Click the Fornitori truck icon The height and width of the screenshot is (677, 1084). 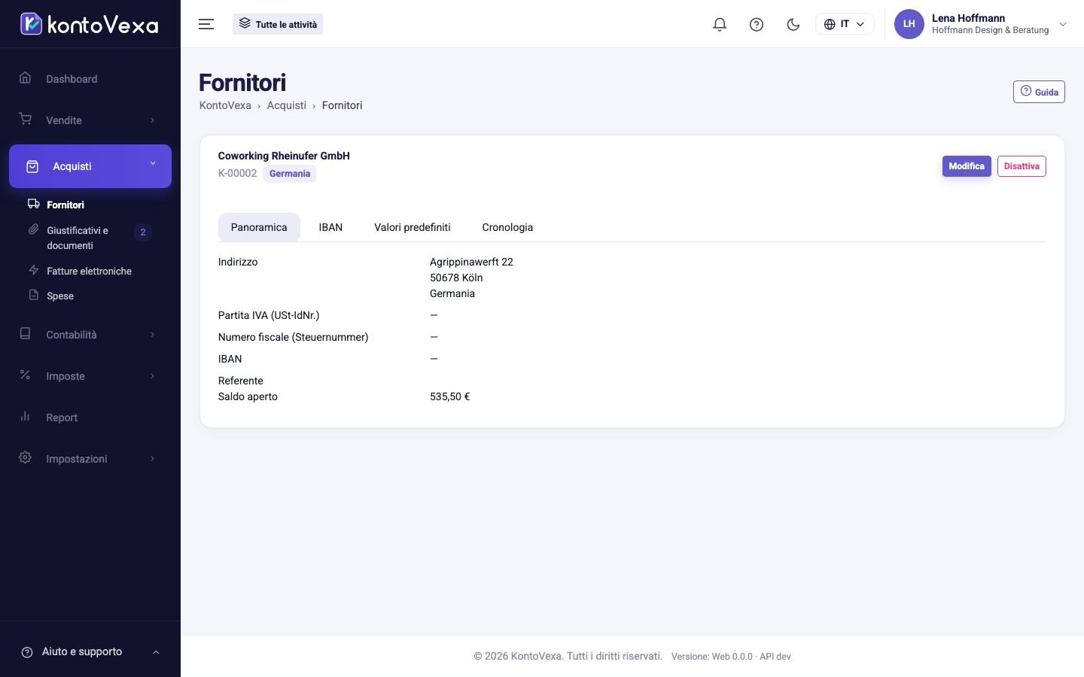point(33,204)
